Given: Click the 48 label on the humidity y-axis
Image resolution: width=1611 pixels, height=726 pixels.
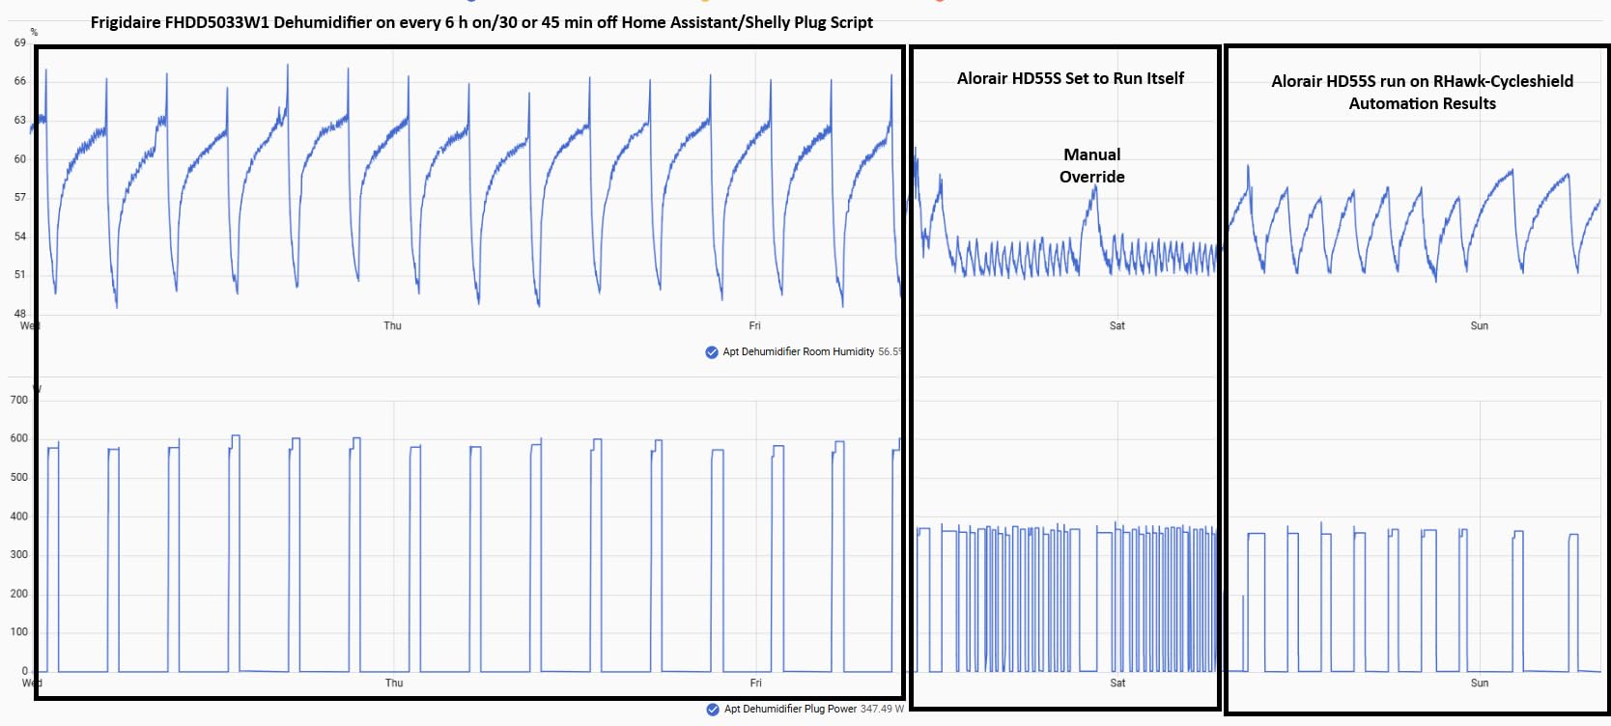Looking at the screenshot, I should coord(20,314).
